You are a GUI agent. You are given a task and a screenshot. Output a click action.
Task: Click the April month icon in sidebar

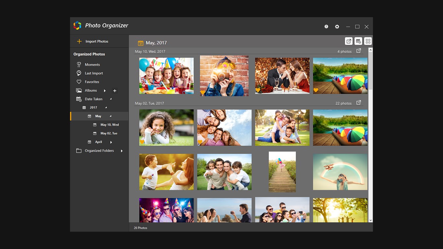pyautogui.click(x=90, y=142)
